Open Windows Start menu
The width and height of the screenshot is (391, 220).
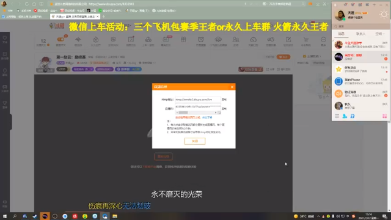coord(5,216)
